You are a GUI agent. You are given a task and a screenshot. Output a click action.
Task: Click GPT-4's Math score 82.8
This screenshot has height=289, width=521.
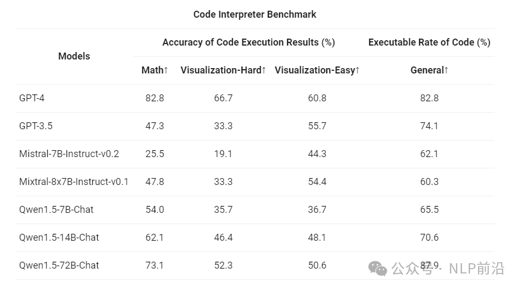[155, 98]
